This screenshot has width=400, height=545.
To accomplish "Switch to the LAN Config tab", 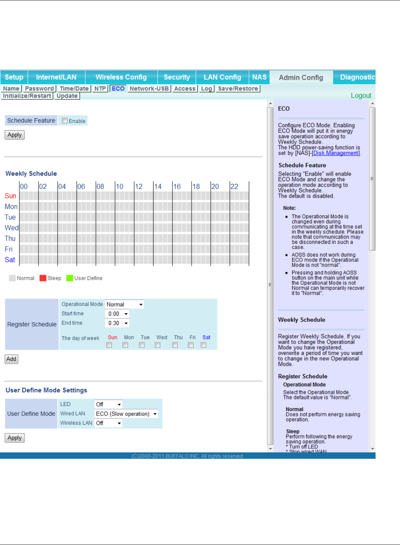I will 222,77.
